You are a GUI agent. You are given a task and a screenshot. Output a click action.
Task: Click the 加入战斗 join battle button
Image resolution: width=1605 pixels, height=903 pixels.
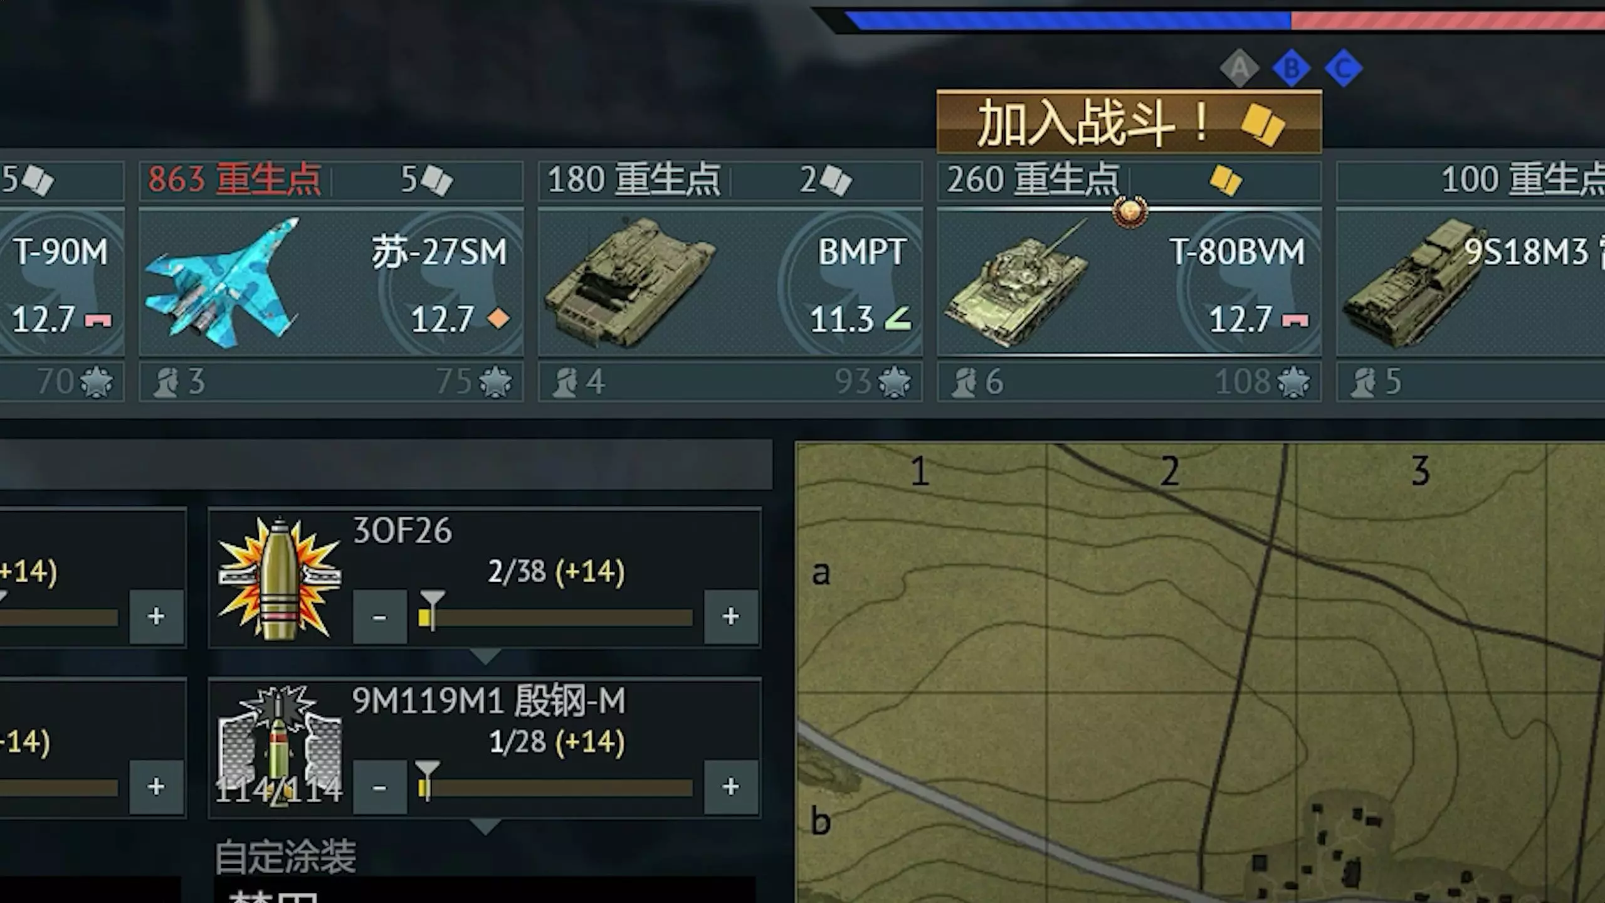(1129, 122)
